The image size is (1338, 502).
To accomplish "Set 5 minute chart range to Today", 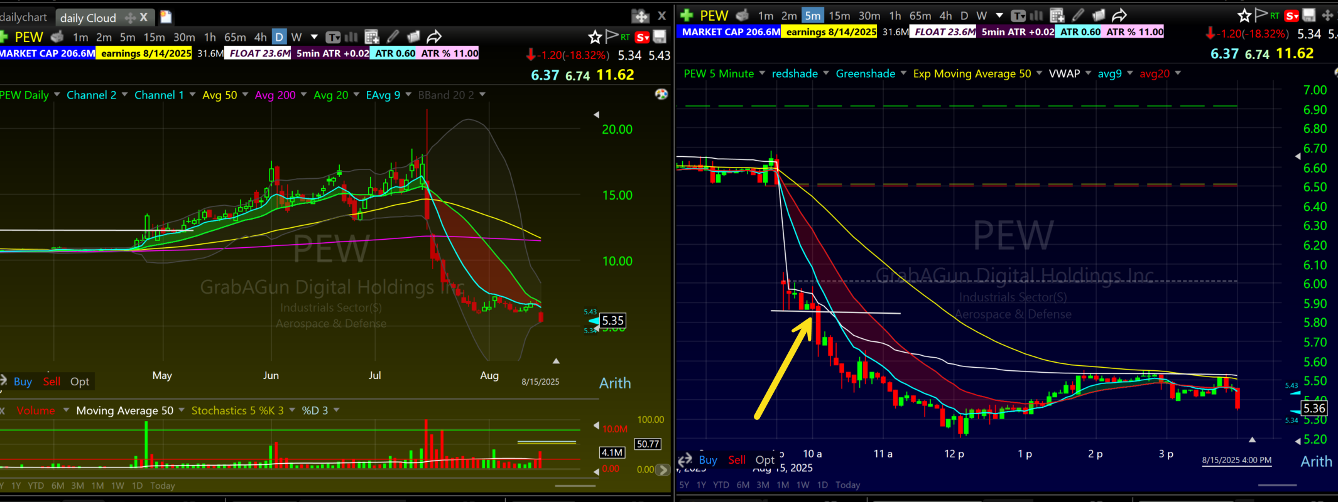I will coord(847,485).
